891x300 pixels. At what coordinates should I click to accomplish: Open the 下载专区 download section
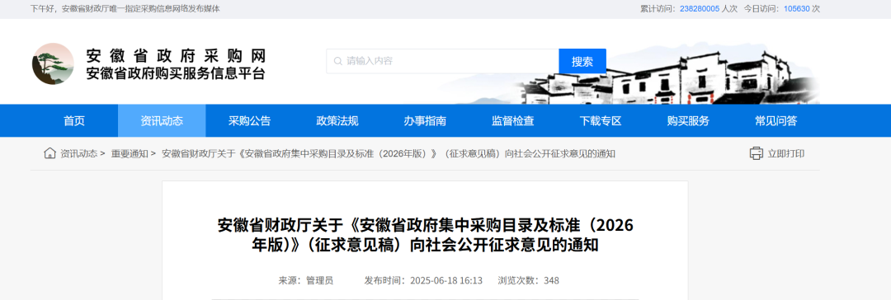click(x=601, y=120)
